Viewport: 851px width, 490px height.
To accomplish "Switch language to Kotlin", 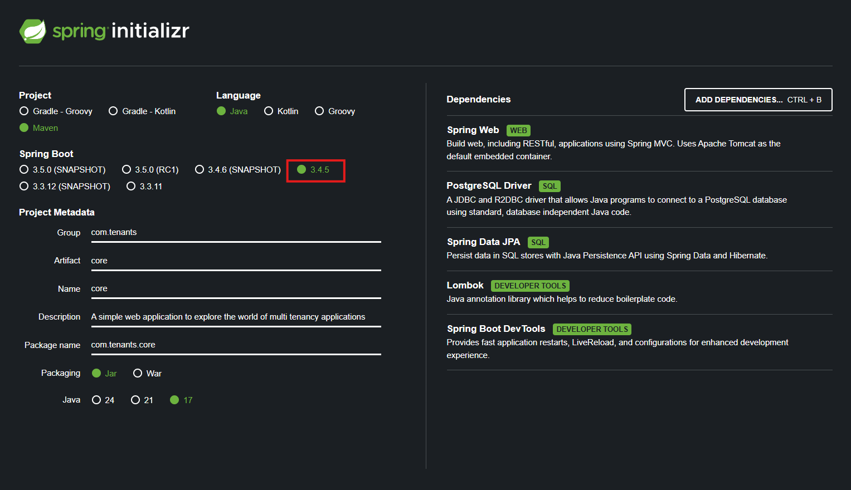I will (269, 111).
